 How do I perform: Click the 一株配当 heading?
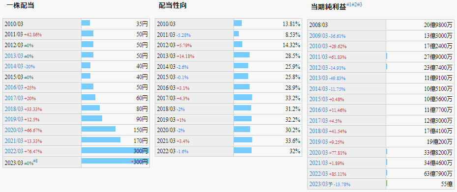click(20, 5)
